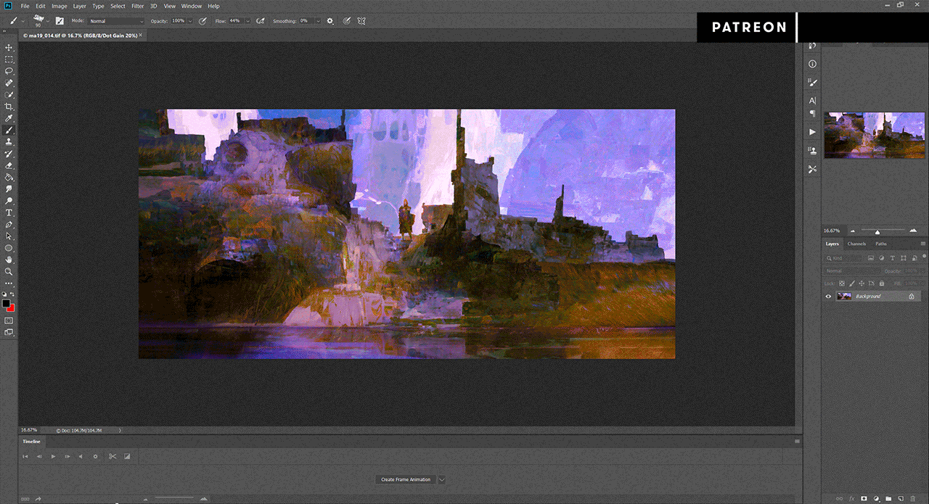This screenshot has height=504, width=929.
Task: Open the Filter menu
Action: [137, 6]
